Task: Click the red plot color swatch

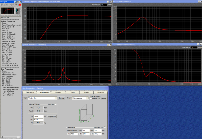Action: [x=20, y=5]
